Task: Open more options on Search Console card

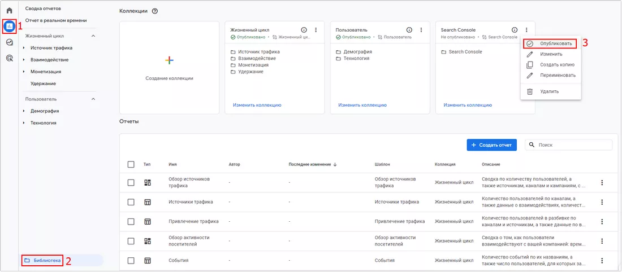Action: coord(526,30)
